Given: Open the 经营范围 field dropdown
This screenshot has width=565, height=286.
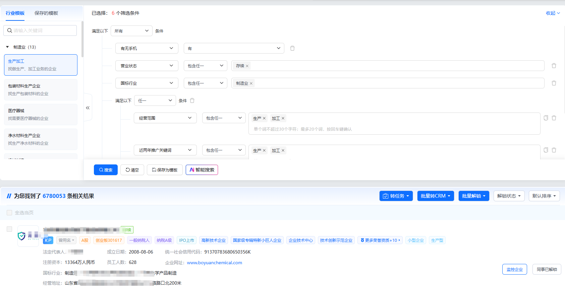Looking at the screenshot, I should (x=165, y=118).
